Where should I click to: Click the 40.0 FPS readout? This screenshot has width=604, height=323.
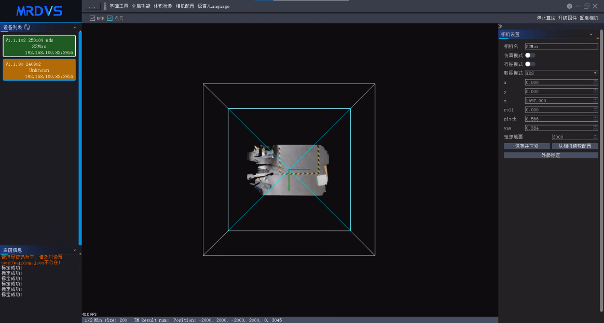point(89,315)
